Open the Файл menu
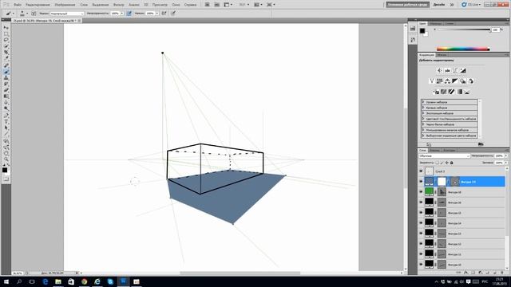Screen dimensions: 511x287 coord(18,5)
